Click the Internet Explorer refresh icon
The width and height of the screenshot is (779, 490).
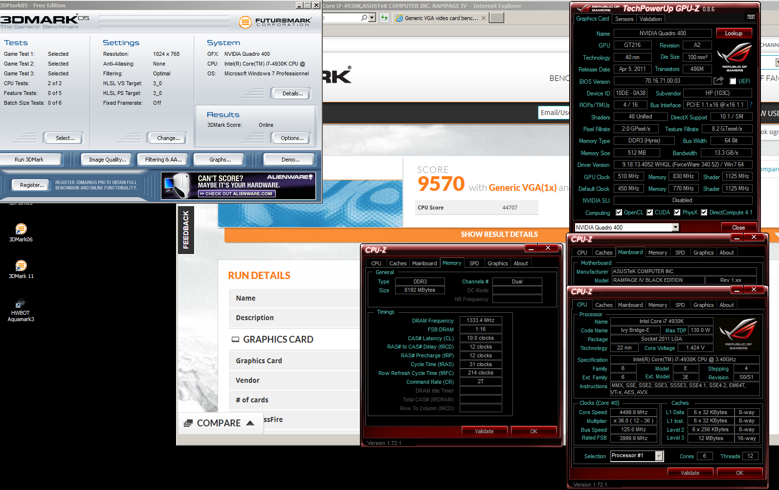pos(384,18)
